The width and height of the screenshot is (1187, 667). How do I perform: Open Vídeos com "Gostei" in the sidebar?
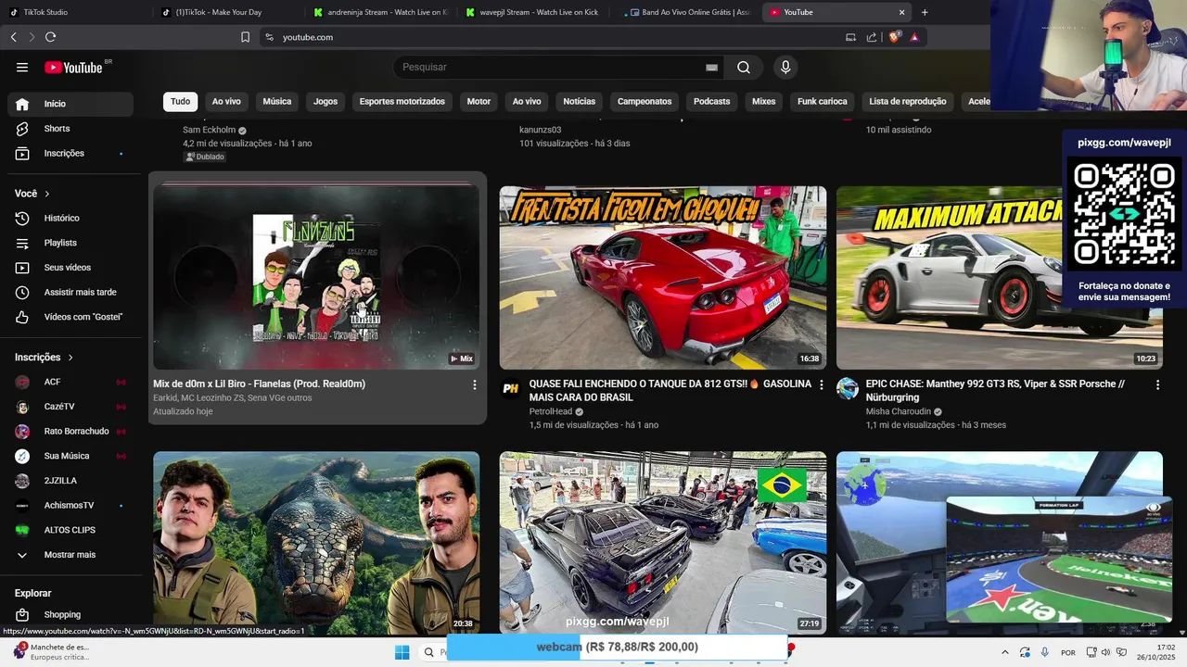click(70, 317)
